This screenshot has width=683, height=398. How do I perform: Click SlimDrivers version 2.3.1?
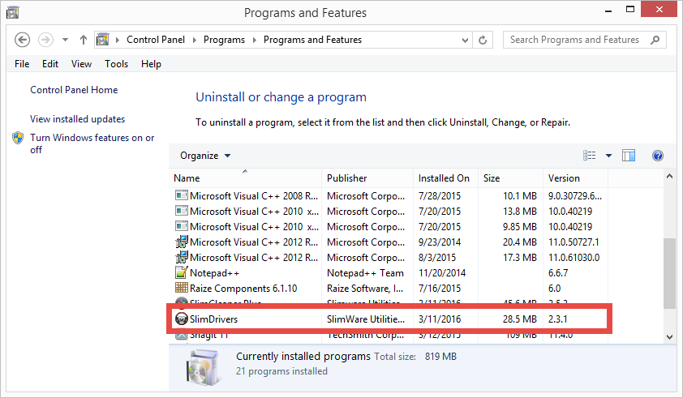557,319
